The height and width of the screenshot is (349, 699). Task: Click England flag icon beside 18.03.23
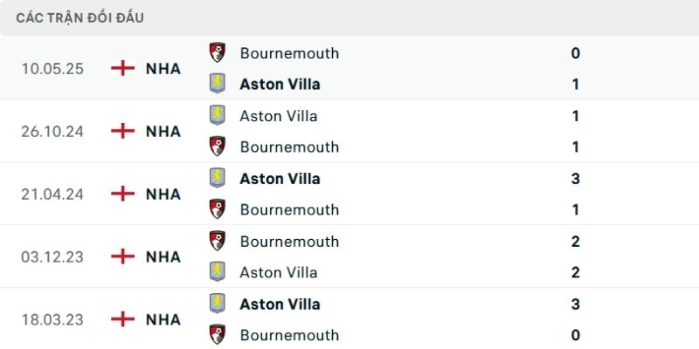point(123,319)
